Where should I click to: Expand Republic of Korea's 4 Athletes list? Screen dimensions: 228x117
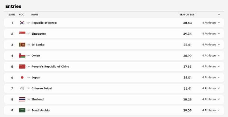[x=211, y=23]
